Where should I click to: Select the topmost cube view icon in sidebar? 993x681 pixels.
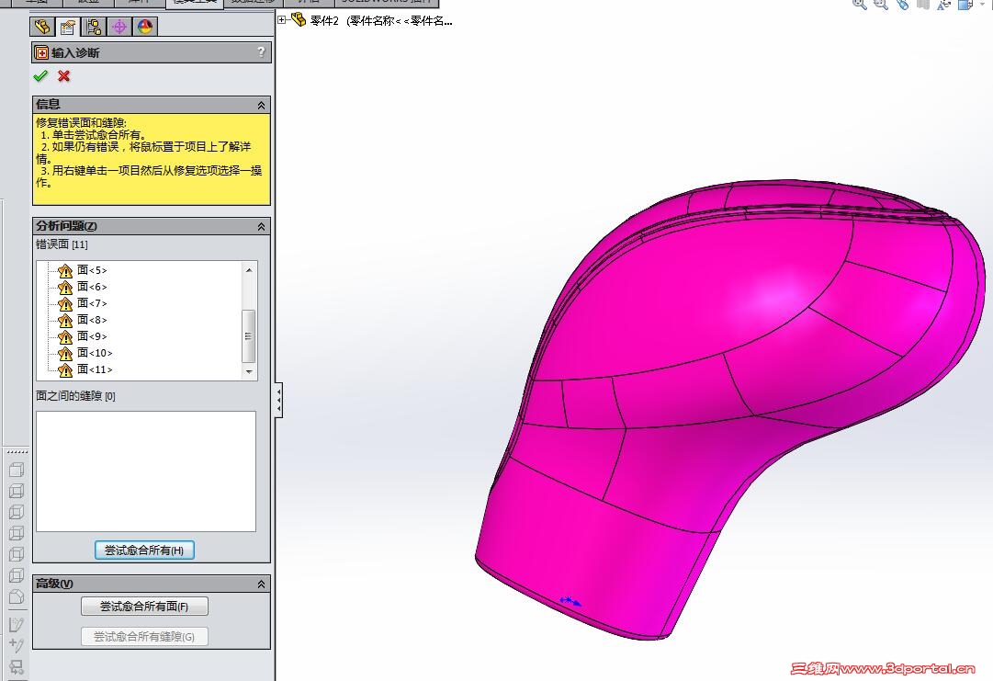[17, 470]
